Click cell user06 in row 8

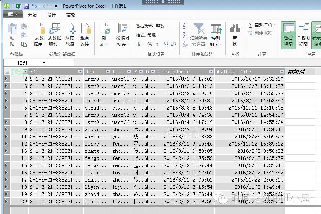[x=121, y=122]
